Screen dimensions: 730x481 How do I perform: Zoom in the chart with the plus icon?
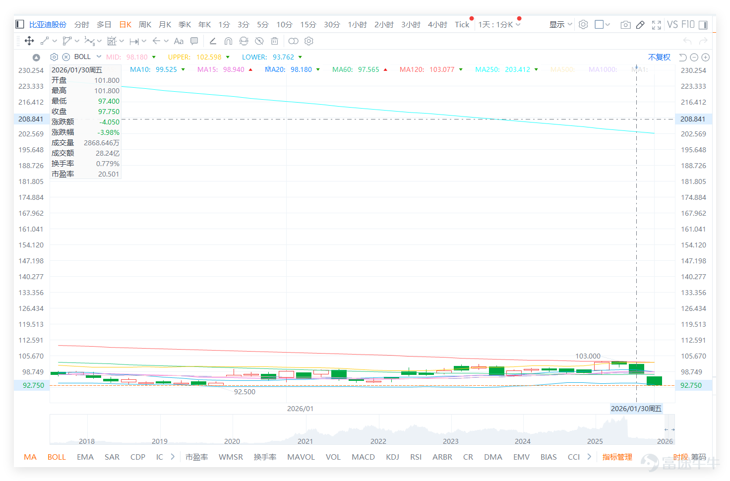pyautogui.click(x=706, y=58)
